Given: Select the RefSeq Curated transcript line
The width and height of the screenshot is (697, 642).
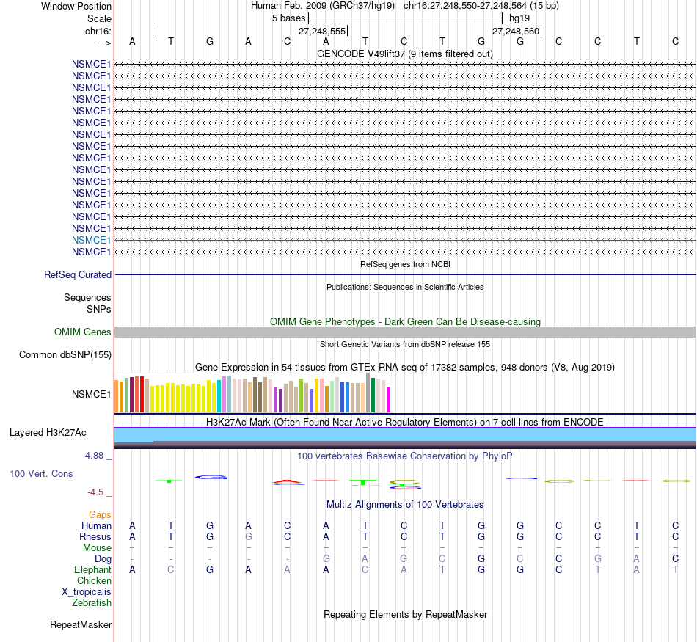Looking at the screenshot, I should click(405, 274).
